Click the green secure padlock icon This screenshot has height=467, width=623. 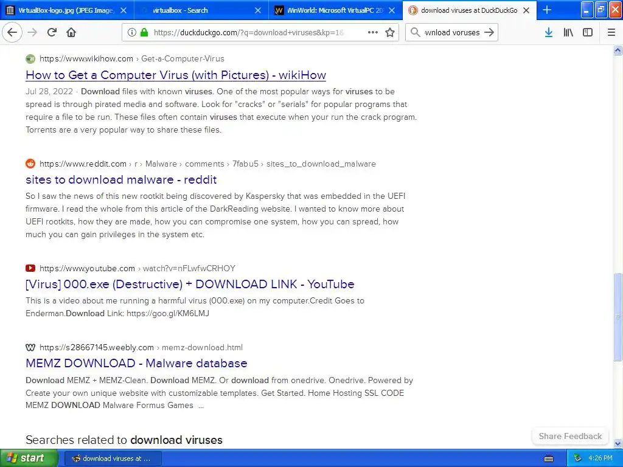click(144, 33)
